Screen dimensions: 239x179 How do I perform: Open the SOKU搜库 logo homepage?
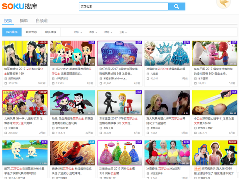tap(19, 6)
